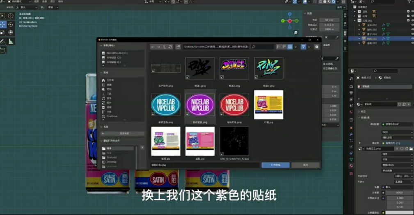Viewport: 414px width, 215px height.
Task: Select GSG_SI_Scratches_42.jpg thumbnail
Action: (x=234, y=141)
